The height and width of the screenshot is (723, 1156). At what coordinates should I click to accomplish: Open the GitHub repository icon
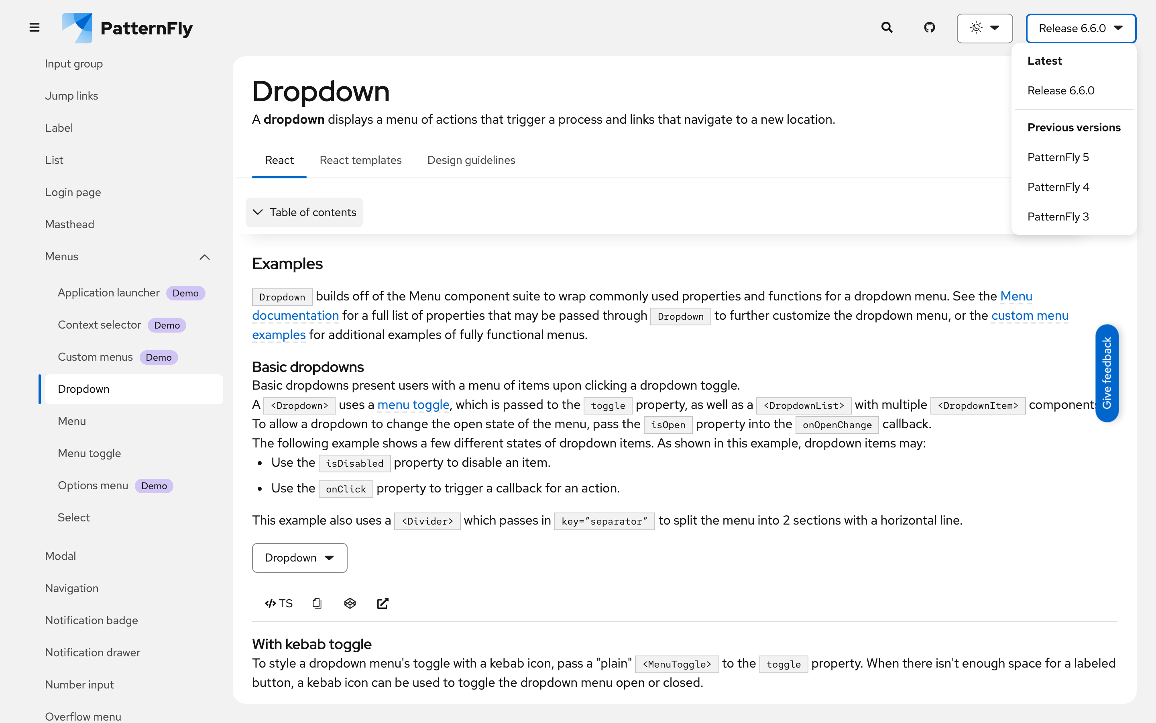click(x=929, y=28)
